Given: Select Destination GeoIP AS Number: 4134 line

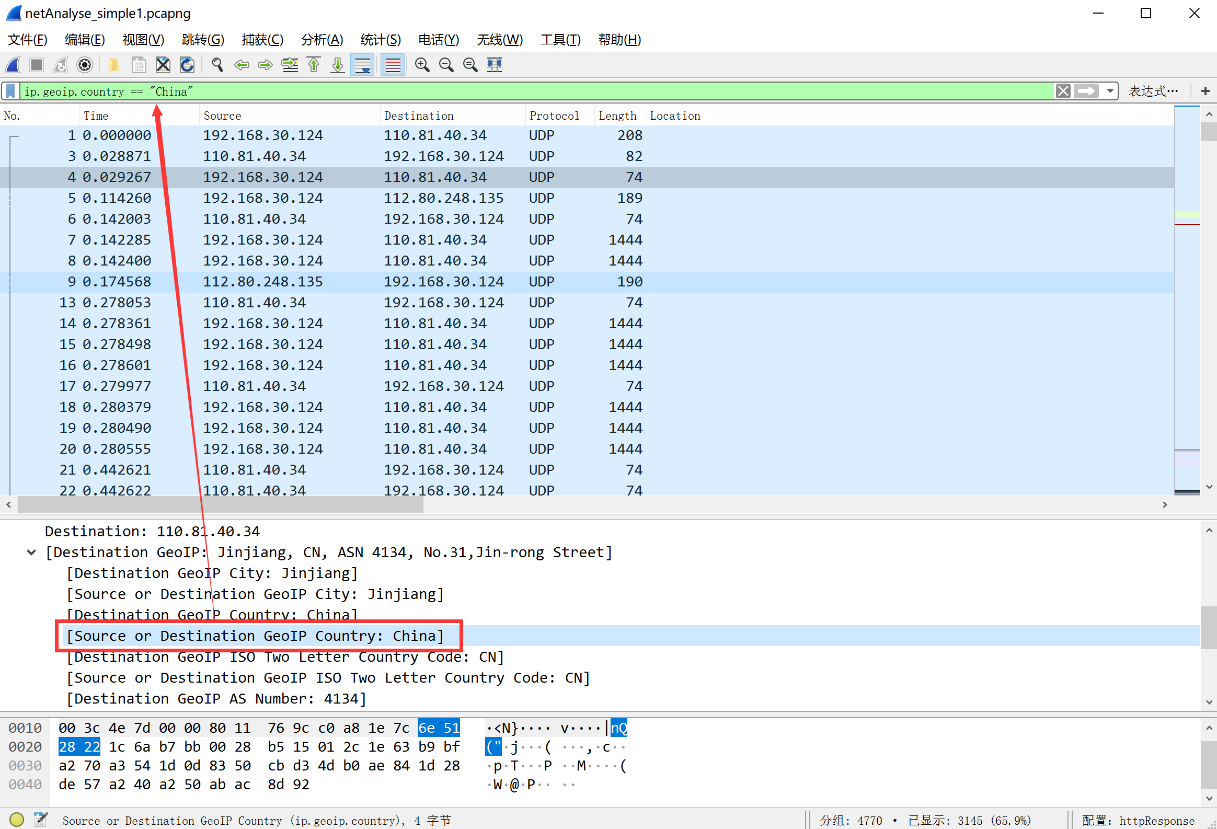Looking at the screenshot, I should click(216, 699).
